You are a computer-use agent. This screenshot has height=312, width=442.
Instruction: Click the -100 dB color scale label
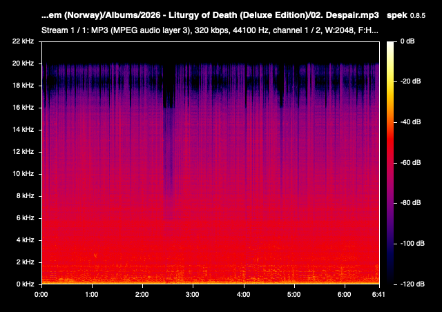tap(412, 243)
